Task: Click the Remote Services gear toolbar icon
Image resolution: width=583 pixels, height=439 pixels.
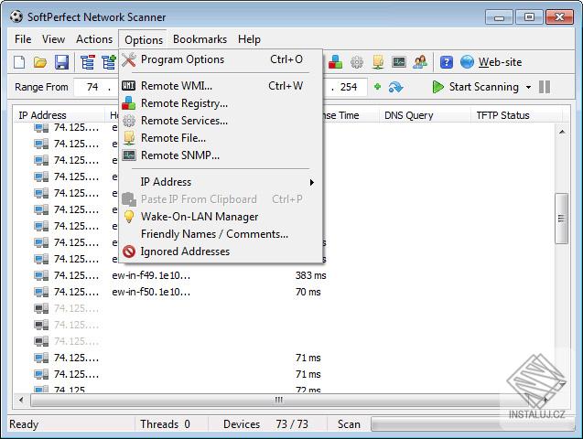Action: (x=357, y=62)
